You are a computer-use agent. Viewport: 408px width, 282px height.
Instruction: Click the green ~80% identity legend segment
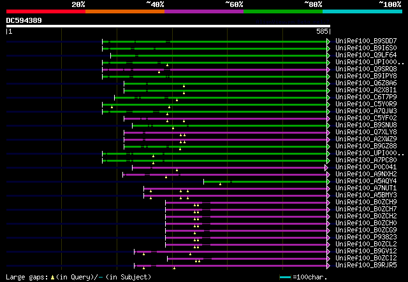283,11
